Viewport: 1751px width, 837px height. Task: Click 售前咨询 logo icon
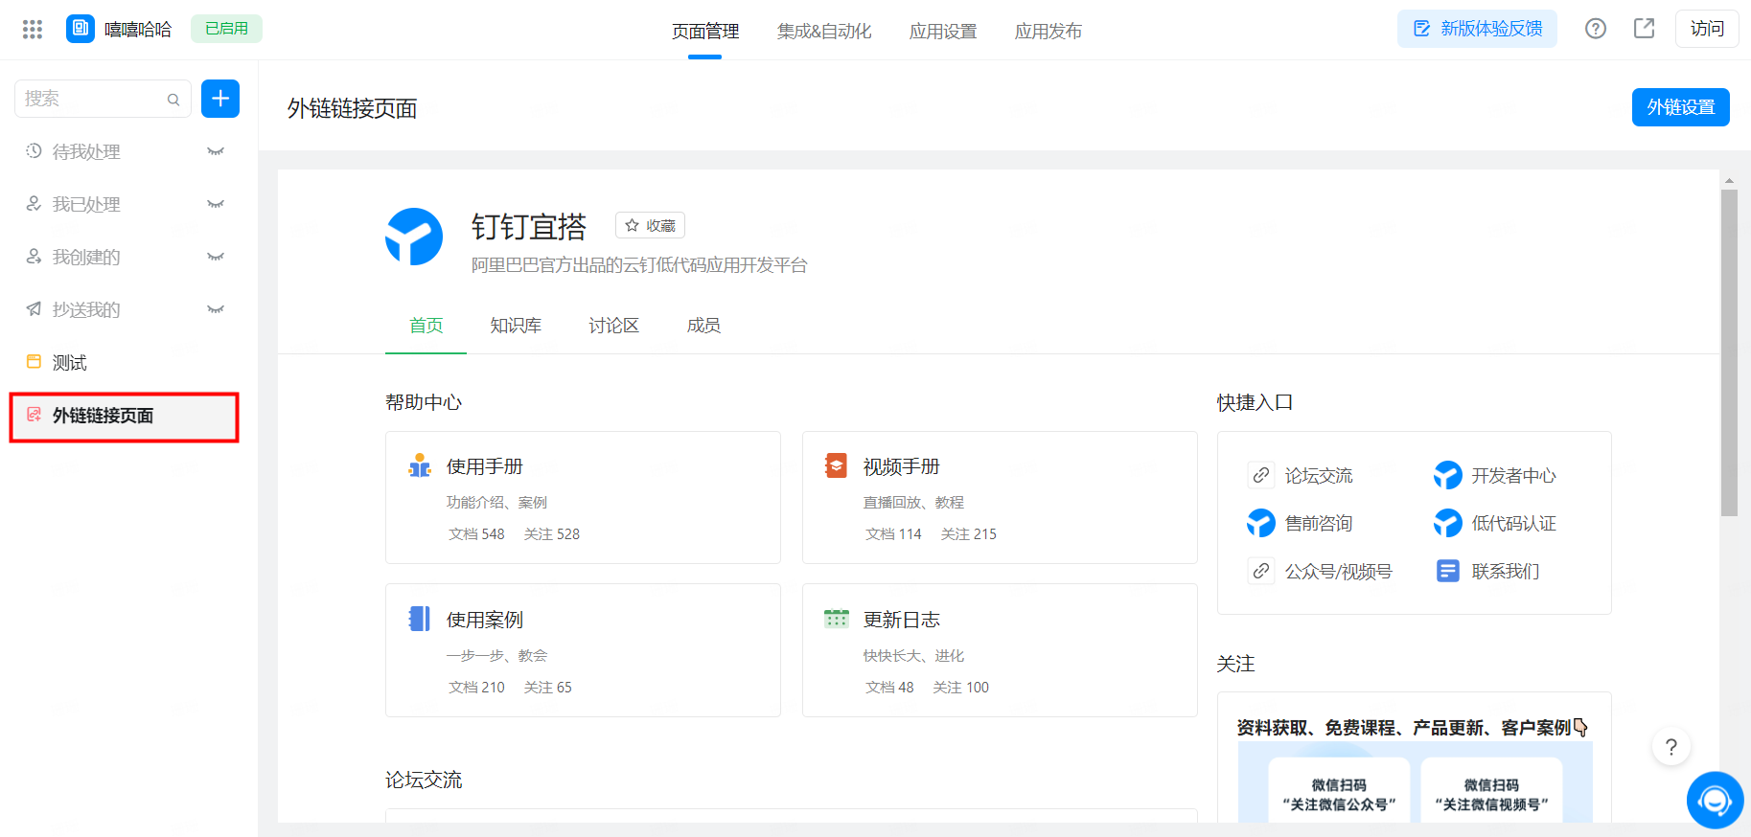point(1261,523)
